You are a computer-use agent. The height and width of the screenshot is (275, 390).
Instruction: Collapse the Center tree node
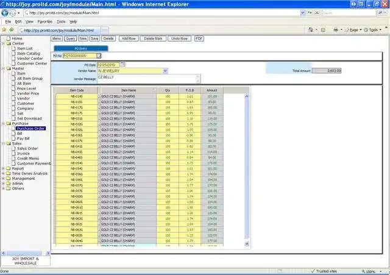(3, 43)
